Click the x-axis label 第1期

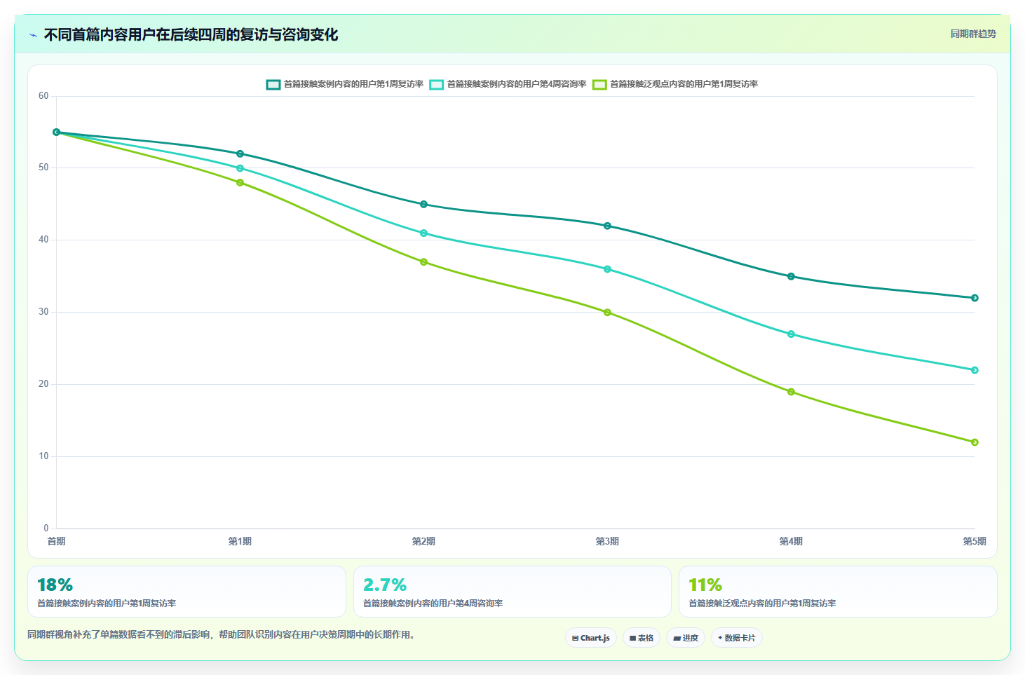click(240, 541)
